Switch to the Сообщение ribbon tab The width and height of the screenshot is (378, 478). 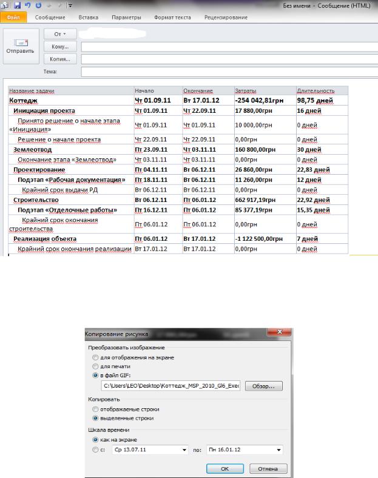(50, 18)
